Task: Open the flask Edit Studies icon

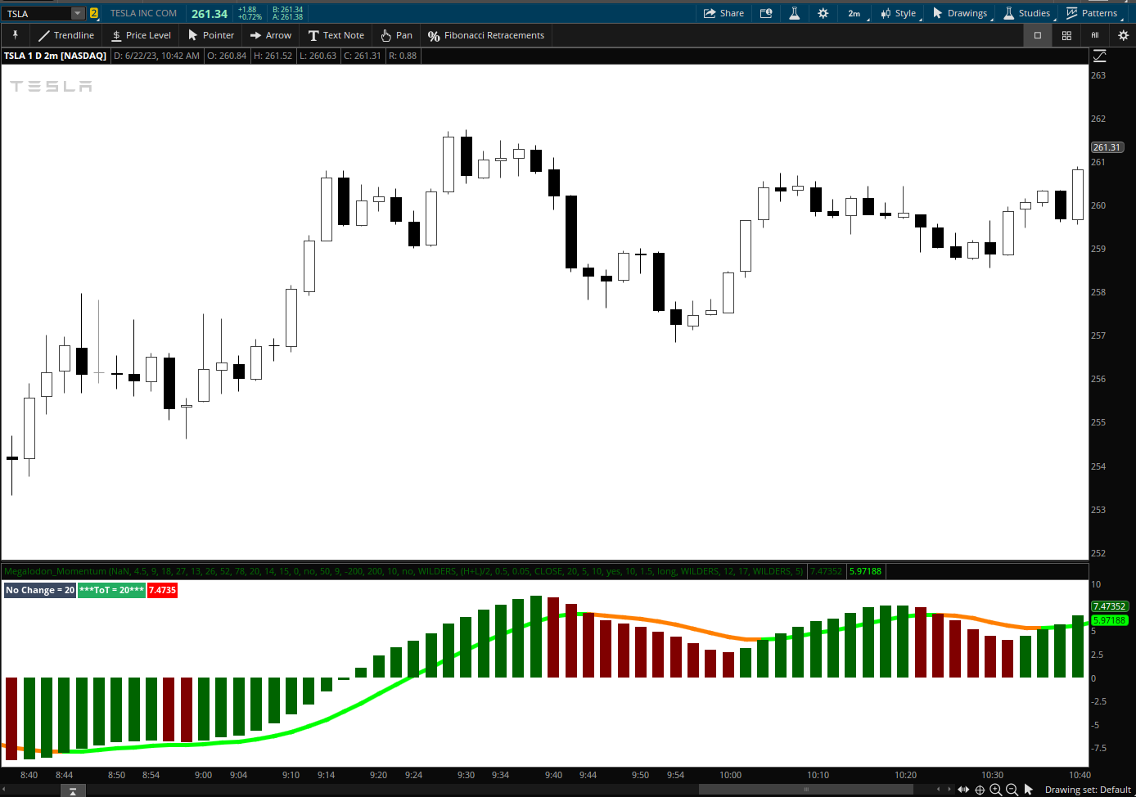Action: point(794,13)
